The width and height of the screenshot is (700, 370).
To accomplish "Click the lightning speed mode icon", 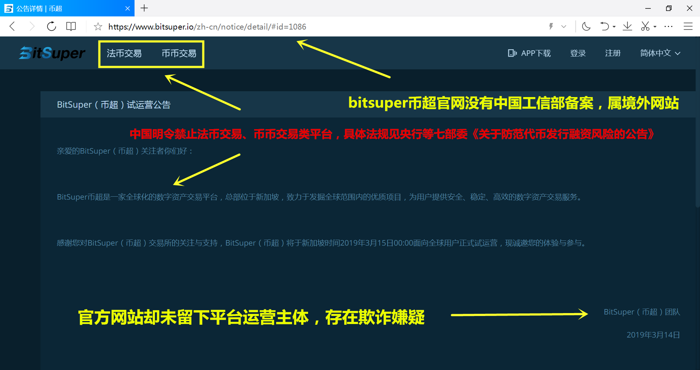I will pos(551,26).
